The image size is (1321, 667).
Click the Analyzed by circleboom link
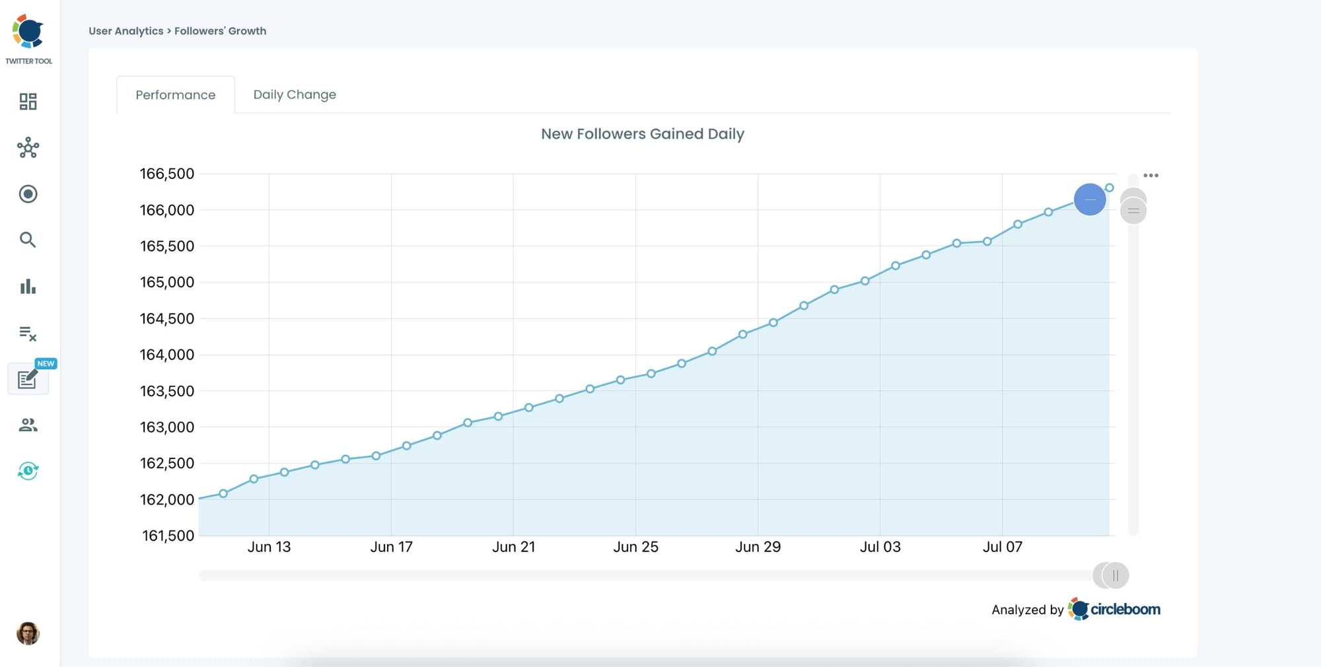(x=1075, y=609)
